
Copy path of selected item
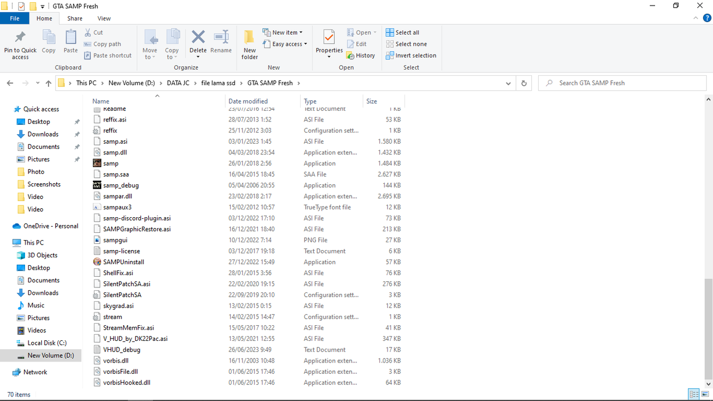pos(102,44)
